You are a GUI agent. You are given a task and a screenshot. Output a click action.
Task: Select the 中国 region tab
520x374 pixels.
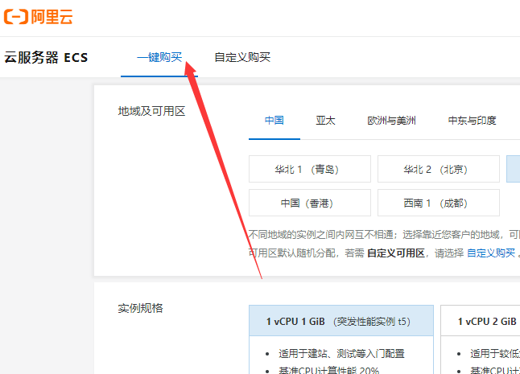pos(274,121)
